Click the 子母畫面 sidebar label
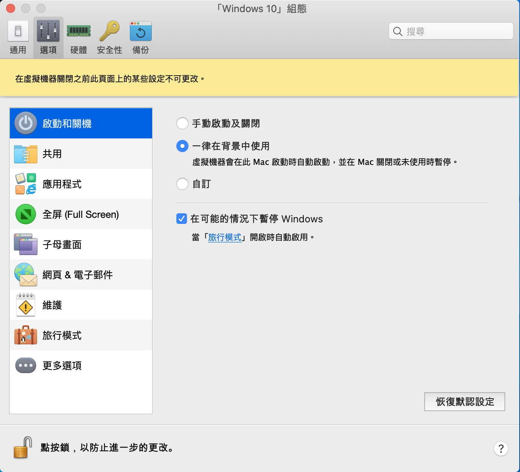Viewport: 520px width, 472px height. [x=62, y=245]
